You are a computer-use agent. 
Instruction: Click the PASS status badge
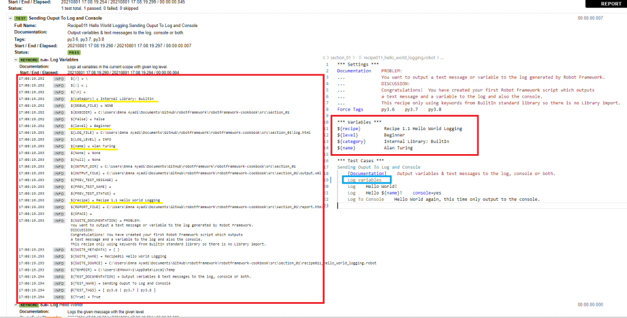[74, 52]
